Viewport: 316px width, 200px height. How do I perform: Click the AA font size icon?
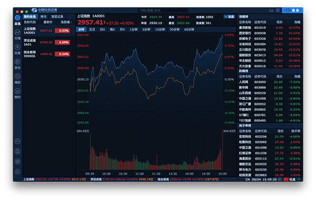271,10
